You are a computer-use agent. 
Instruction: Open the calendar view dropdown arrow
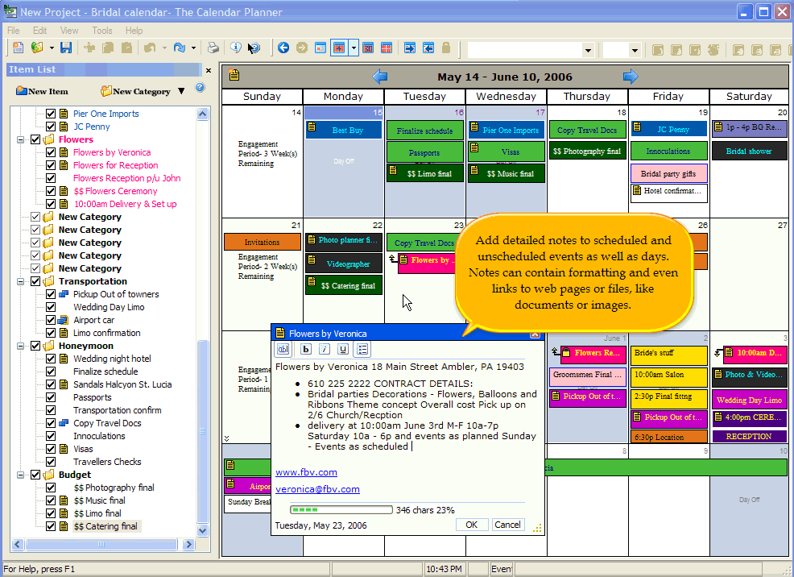354,48
